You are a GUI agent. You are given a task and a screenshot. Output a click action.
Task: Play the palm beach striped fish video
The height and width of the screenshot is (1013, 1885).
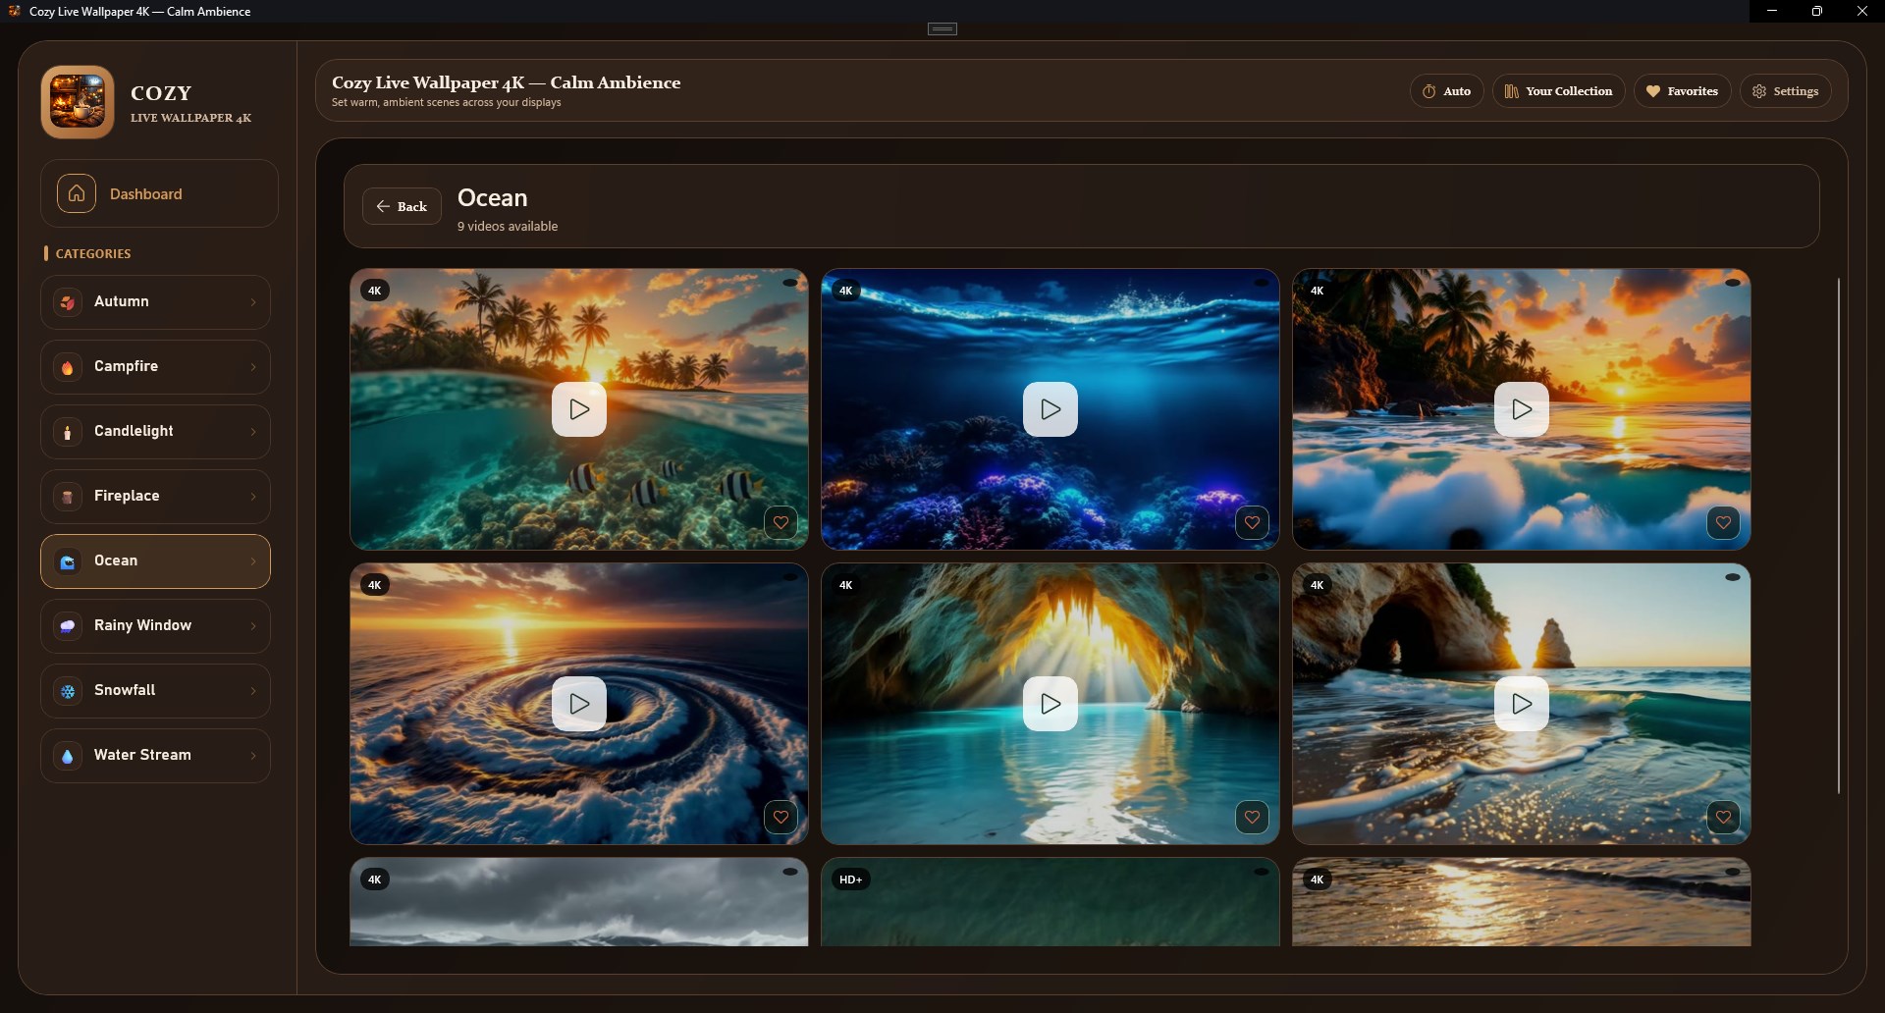[579, 409]
